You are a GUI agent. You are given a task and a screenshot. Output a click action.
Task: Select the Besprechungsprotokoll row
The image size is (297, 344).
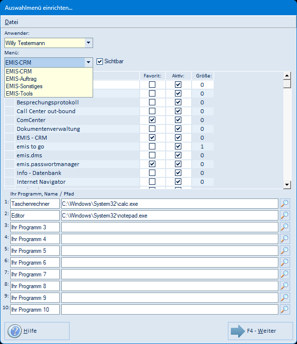click(x=109, y=102)
